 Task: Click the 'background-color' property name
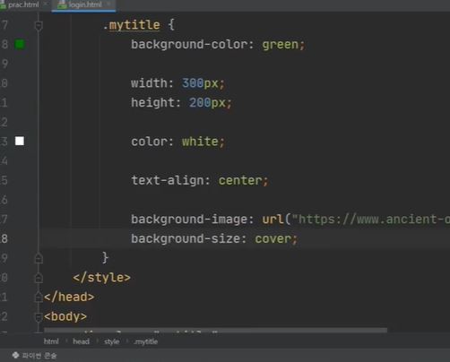[x=189, y=45]
